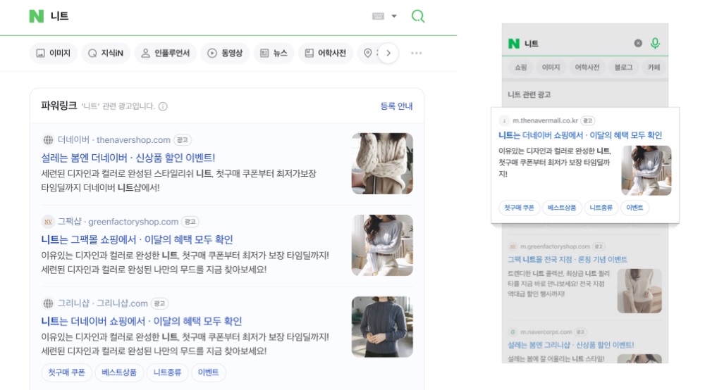705x390 pixels.
Task: Click the 니트 관련 광고 heading in mobile view
Action: click(x=529, y=95)
